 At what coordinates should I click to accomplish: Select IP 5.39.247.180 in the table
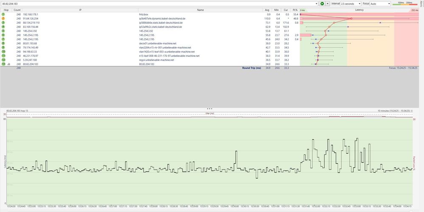(30, 60)
